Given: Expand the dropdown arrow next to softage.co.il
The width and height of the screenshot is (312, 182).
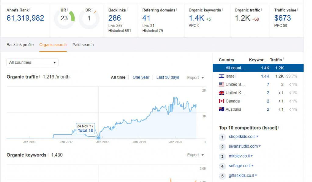Looking at the screenshot, I should [253, 166].
